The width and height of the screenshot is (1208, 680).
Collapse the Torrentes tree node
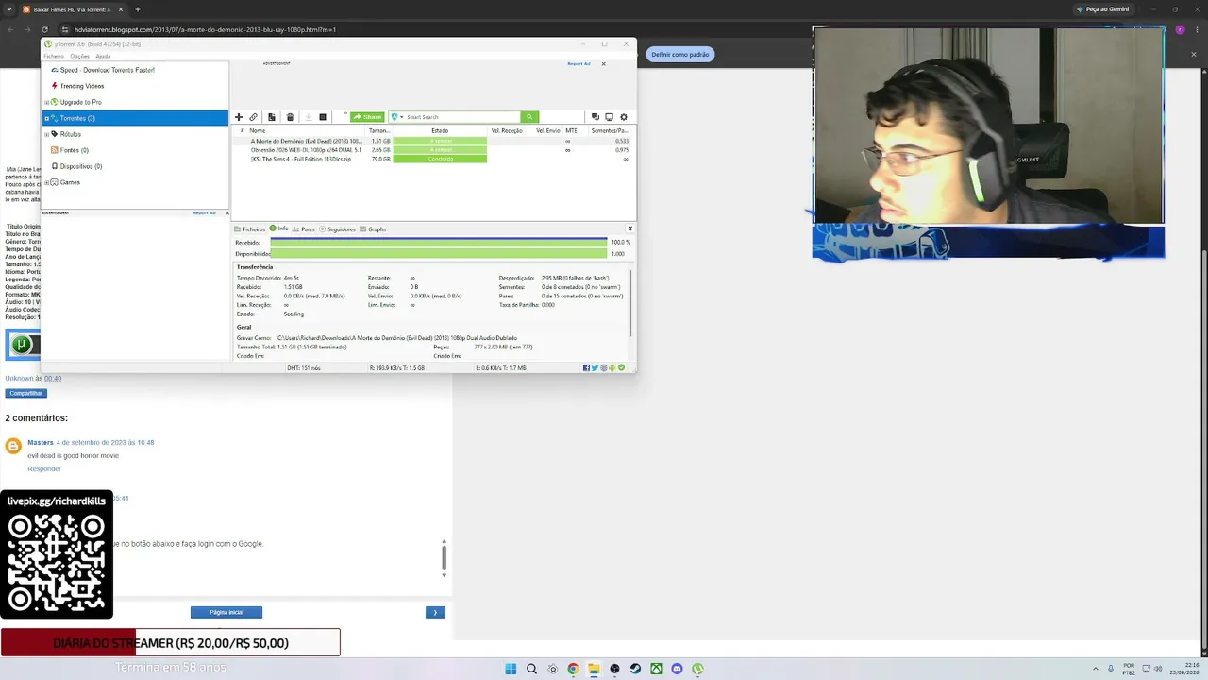(x=46, y=118)
